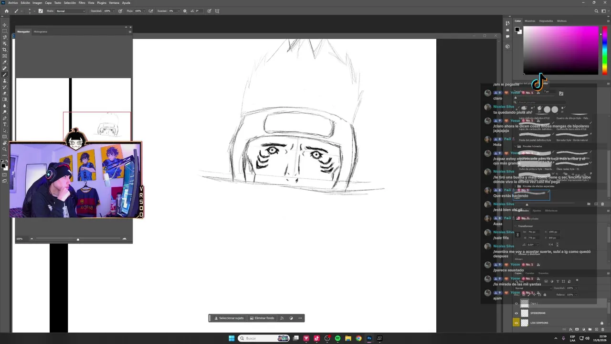Create new adjustment layer
The height and width of the screenshot is (344, 611).
pos(583,329)
